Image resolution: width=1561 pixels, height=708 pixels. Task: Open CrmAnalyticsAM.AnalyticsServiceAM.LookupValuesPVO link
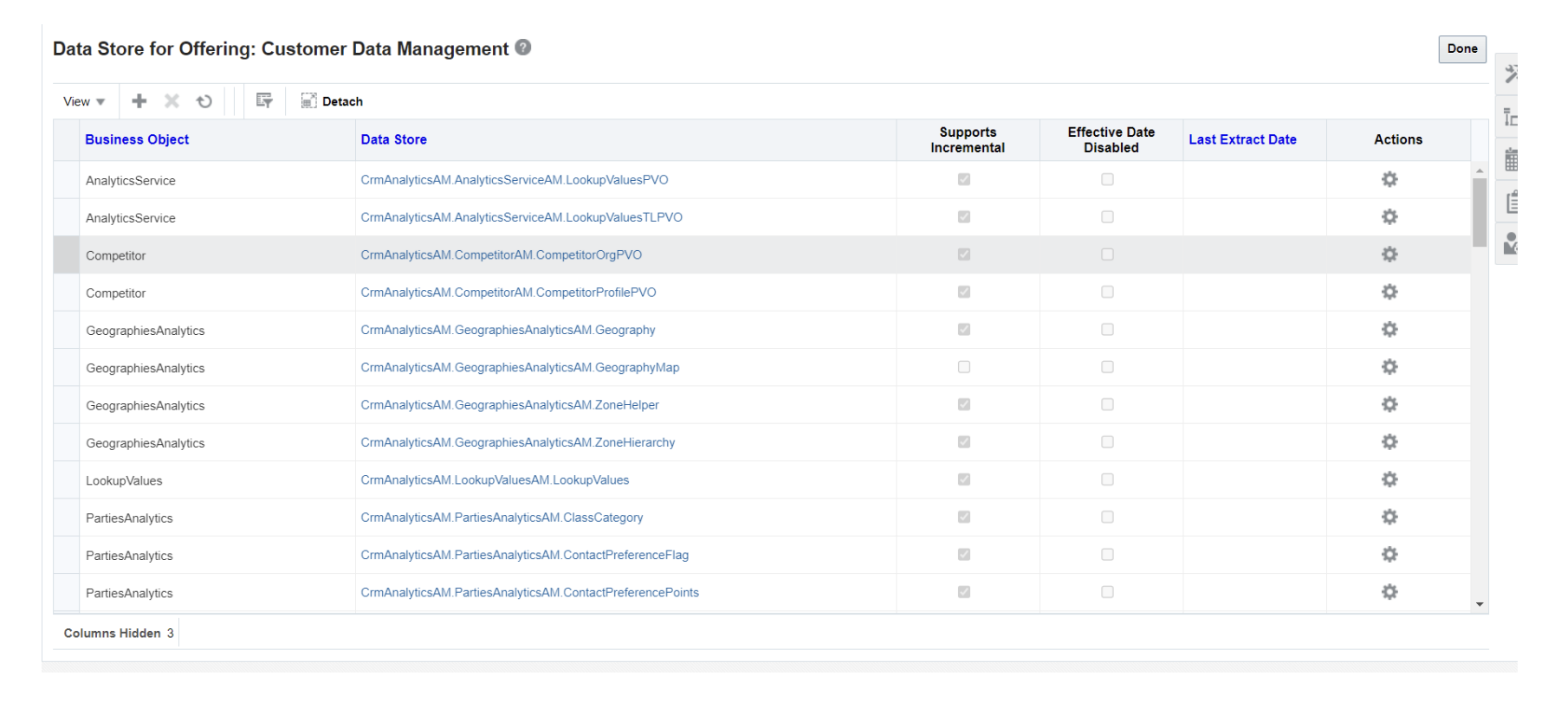coord(515,180)
